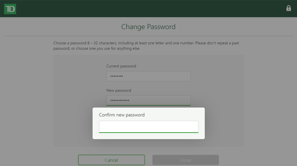Image resolution: width=297 pixels, height=166 pixels.
Task: Click the divider line under the heading
Action: click(x=148, y=36)
